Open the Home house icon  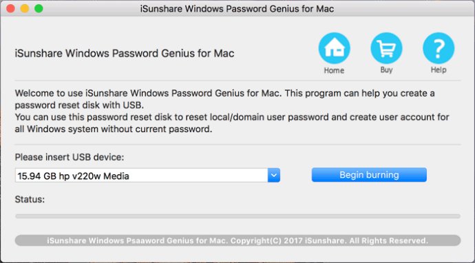334,48
